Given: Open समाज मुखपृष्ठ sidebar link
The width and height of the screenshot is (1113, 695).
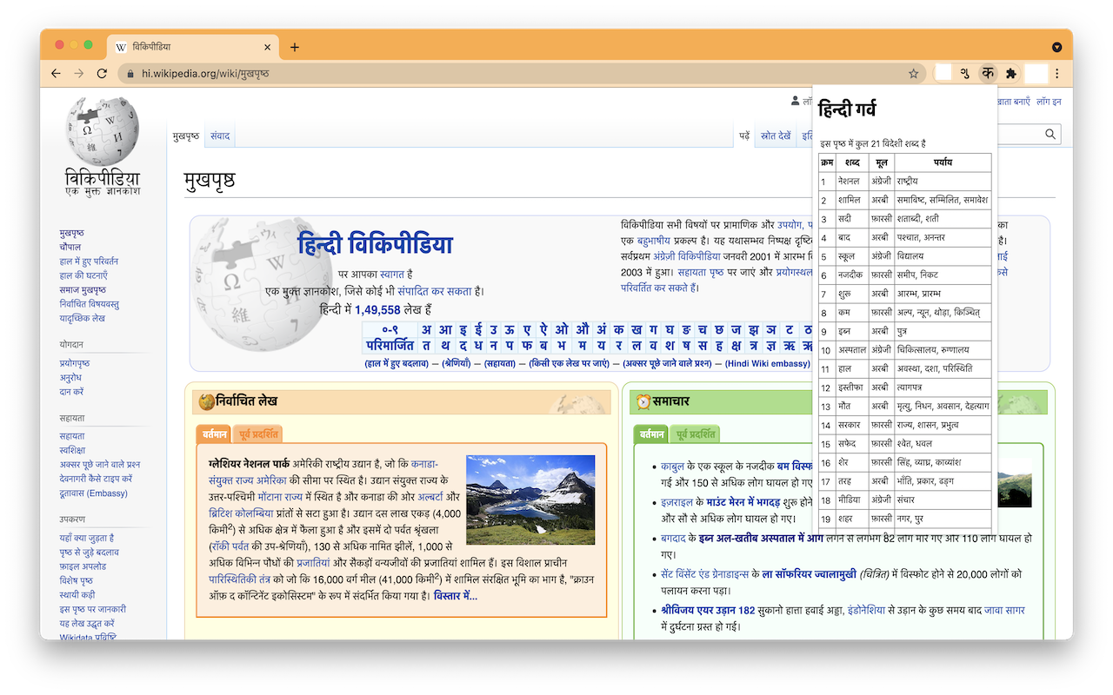Looking at the screenshot, I should pos(83,290).
